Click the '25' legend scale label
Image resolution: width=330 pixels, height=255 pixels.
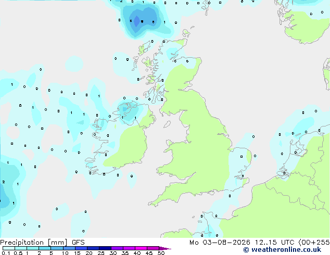tap(101, 253)
